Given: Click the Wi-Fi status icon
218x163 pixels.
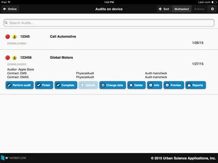Looking at the screenshot, I should [x=9, y=2].
